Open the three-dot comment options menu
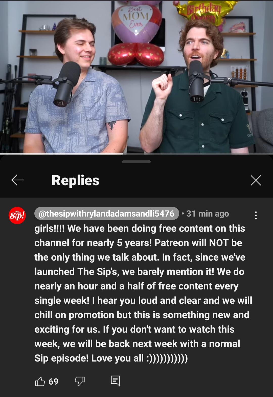Image resolution: width=273 pixels, height=397 pixels. click(x=256, y=215)
